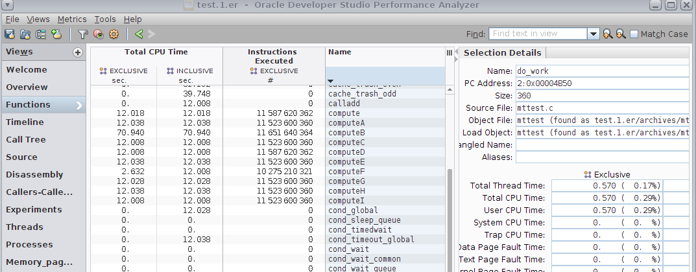The height and width of the screenshot is (272, 696).
Task: Click the function visibility eye icon
Action: [98, 34]
